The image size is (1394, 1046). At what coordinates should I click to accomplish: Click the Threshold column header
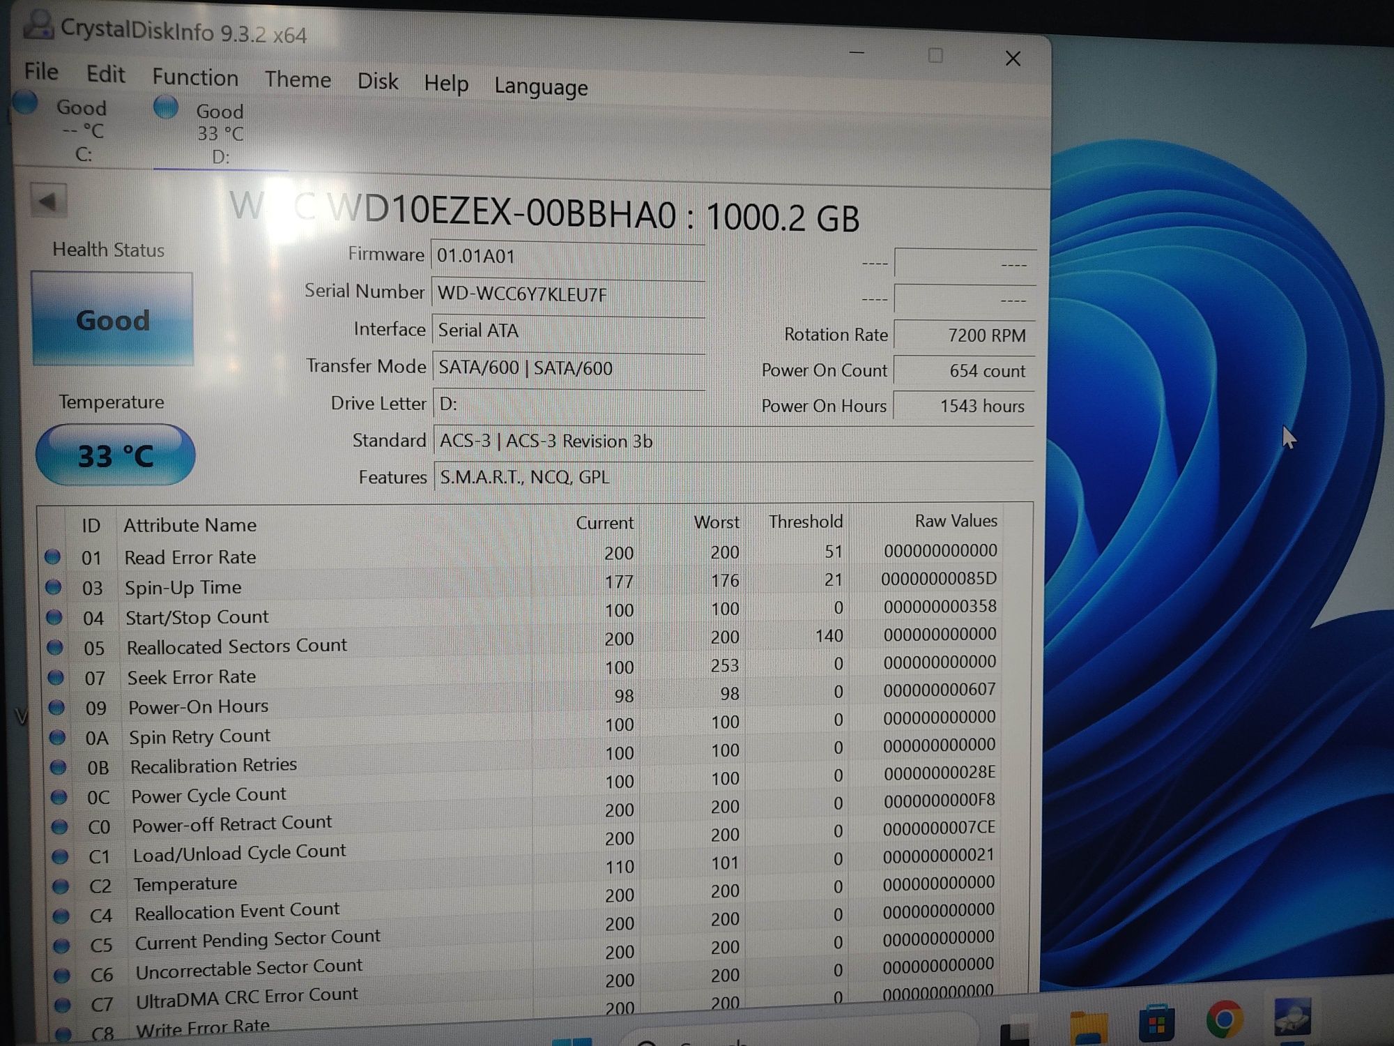tap(806, 522)
